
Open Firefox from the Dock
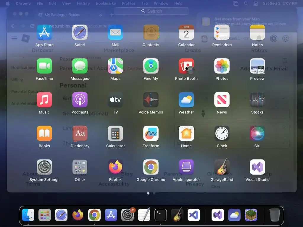click(78, 215)
